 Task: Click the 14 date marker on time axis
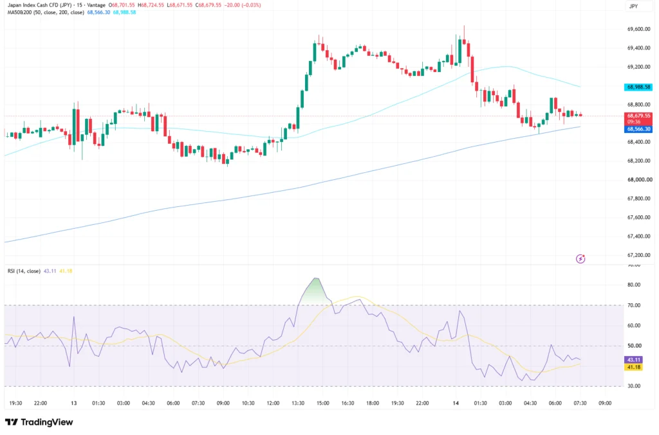pos(456,403)
